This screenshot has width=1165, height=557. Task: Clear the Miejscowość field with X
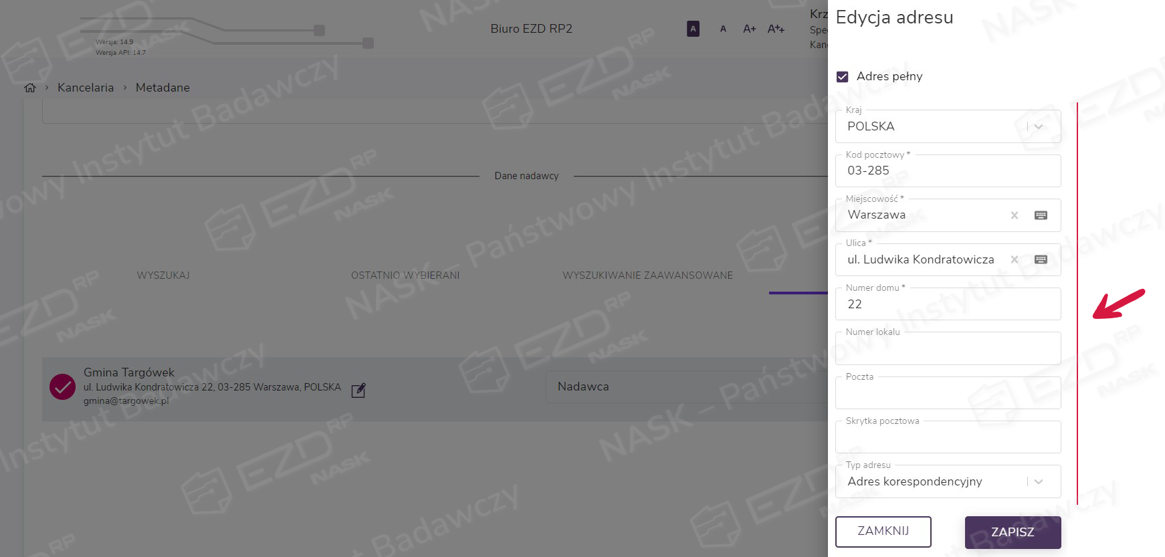[1015, 215]
